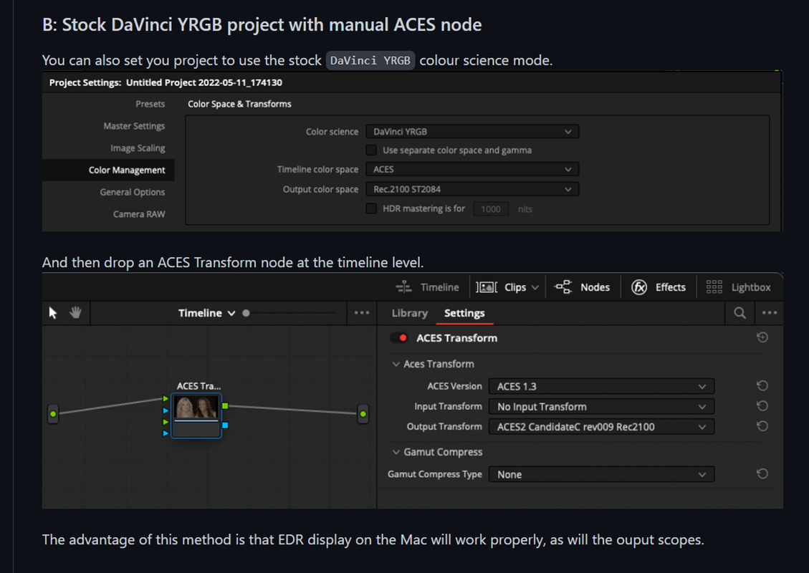Collapse the Gamut Compress section
The height and width of the screenshot is (573, 809).
pos(396,452)
